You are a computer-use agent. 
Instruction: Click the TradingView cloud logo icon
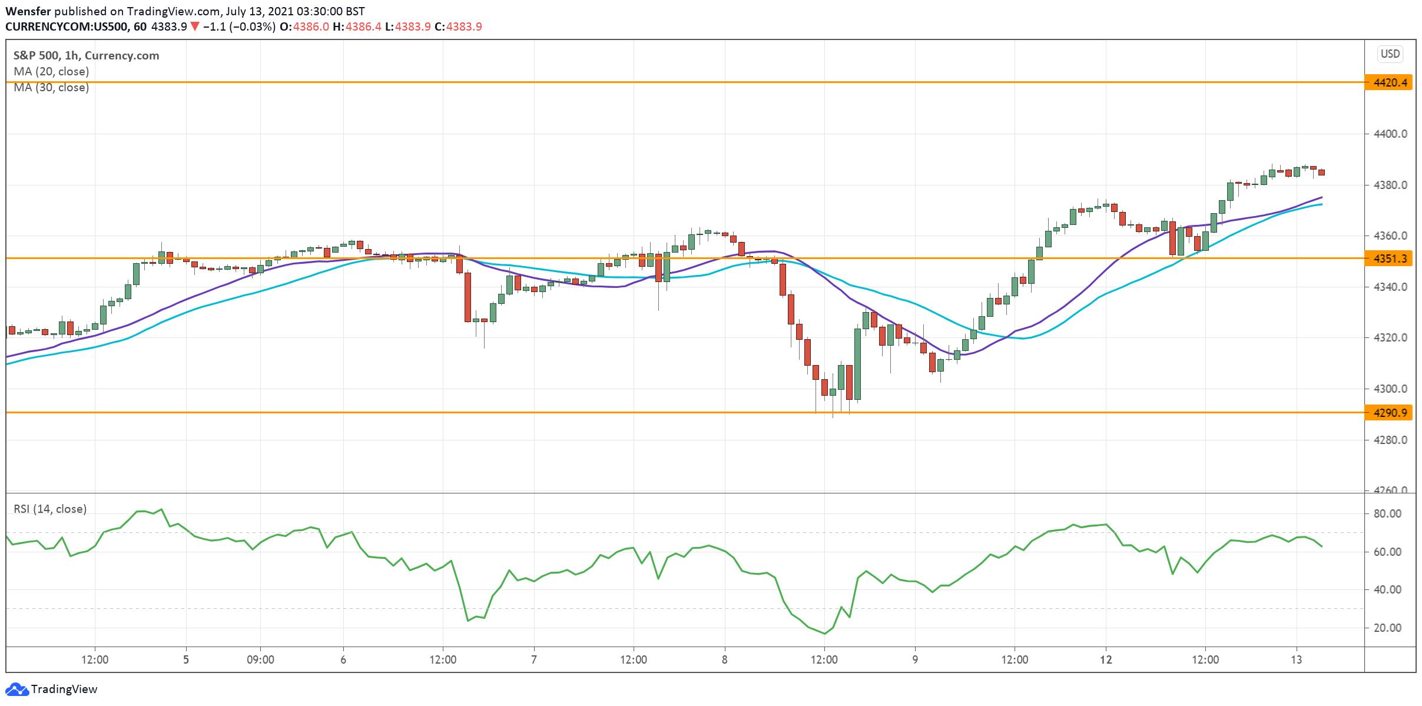(16, 689)
